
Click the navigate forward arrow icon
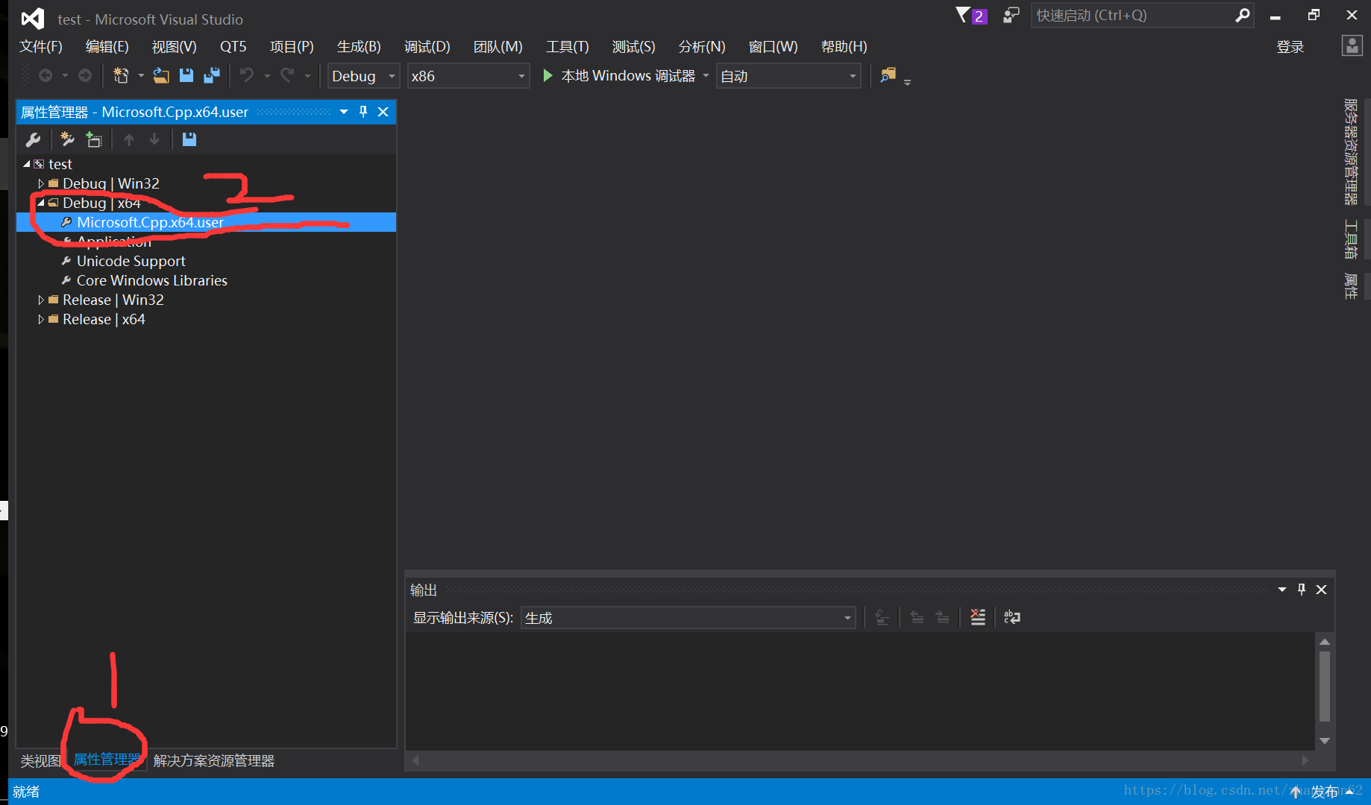click(85, 76)
